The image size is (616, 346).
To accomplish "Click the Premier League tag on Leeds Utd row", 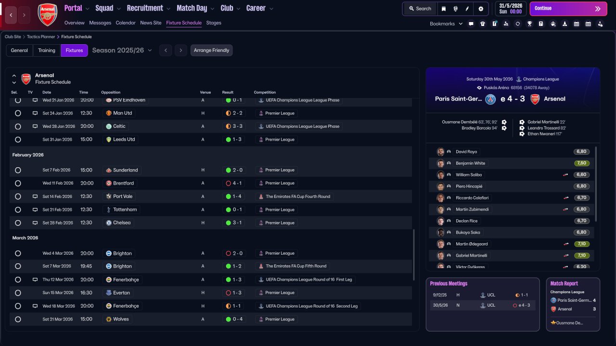I will coord(276,139).
